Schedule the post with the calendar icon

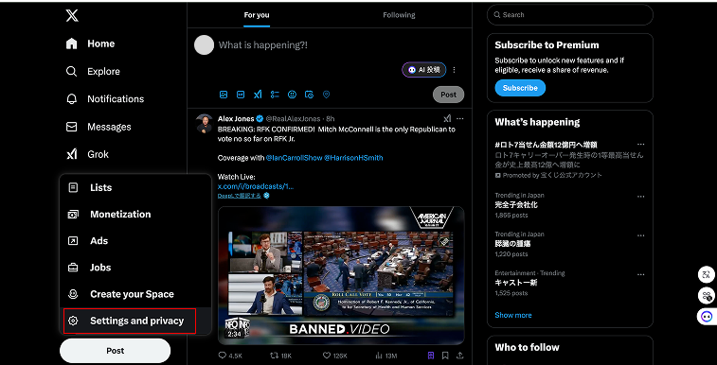click(x=309, y=95)
